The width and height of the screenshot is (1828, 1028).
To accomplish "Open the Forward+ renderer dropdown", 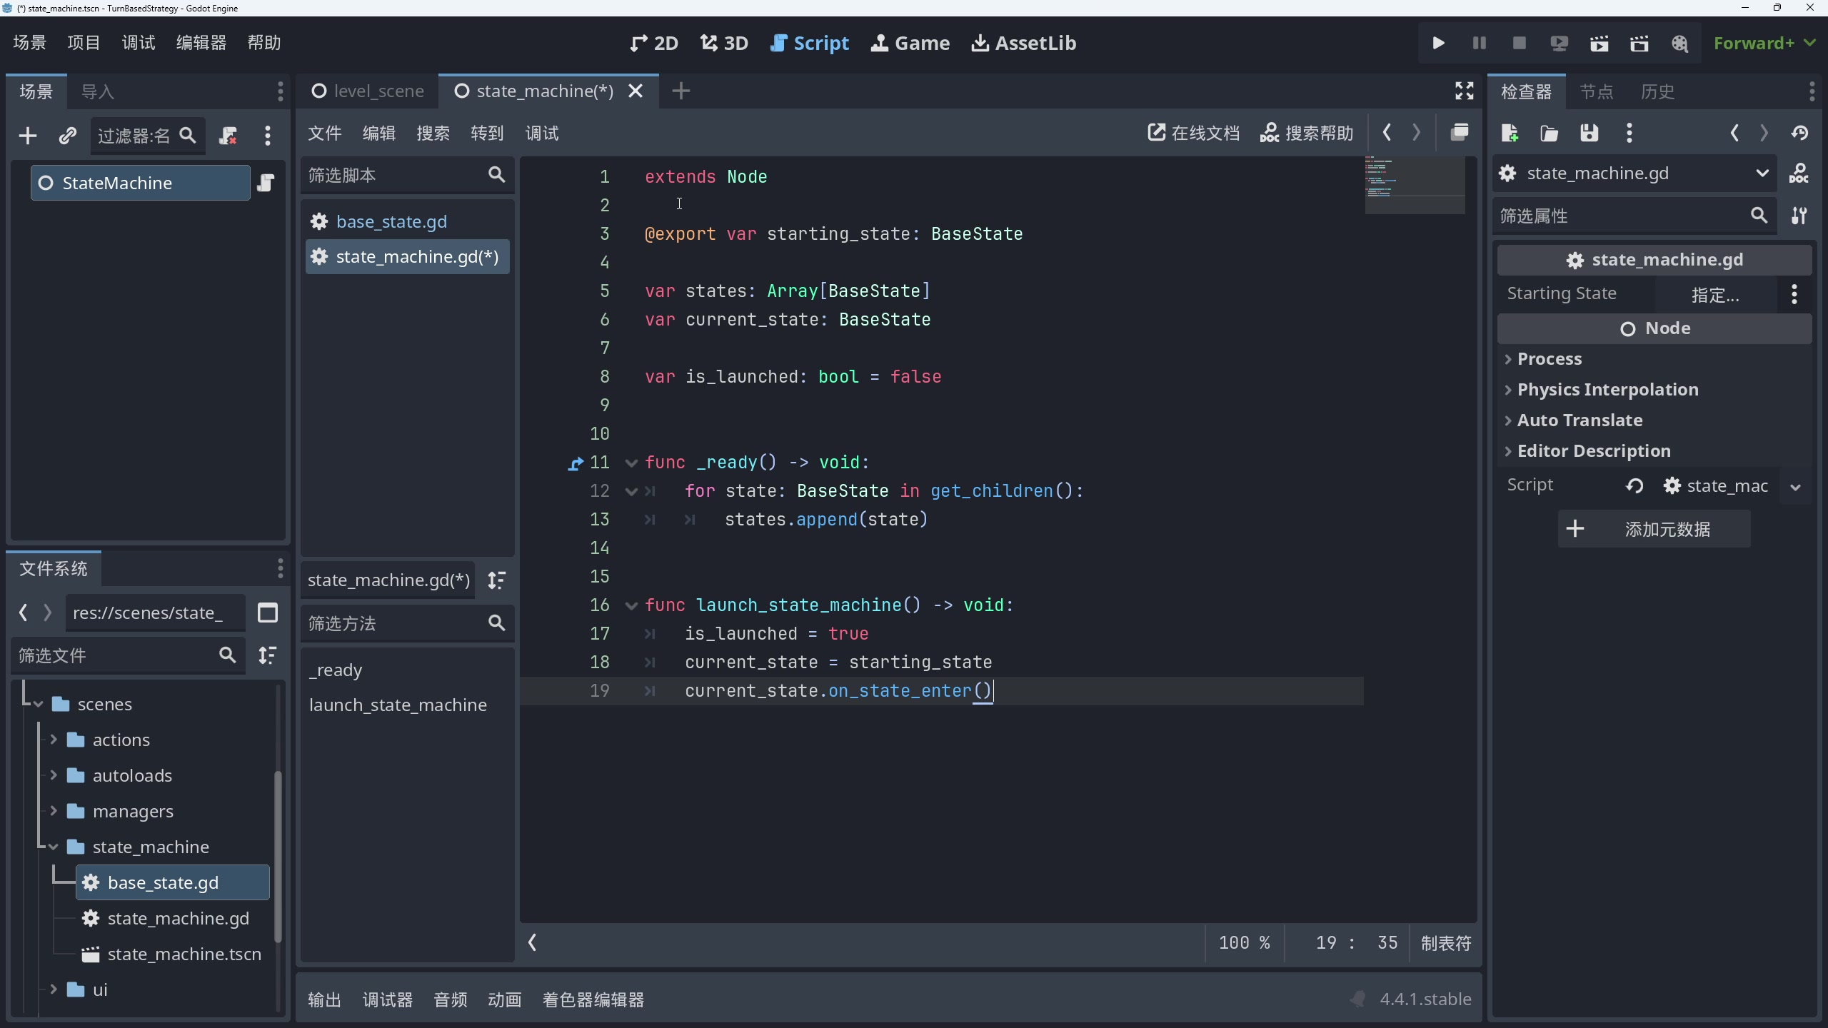I will pos(1764,43).
